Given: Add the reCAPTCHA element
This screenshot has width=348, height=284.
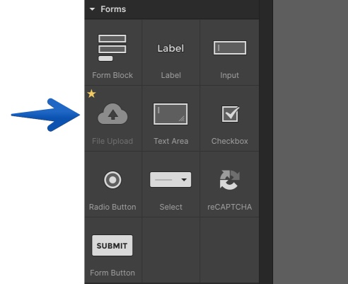Looking at the screenshot, I should click(x=230, y=184).
